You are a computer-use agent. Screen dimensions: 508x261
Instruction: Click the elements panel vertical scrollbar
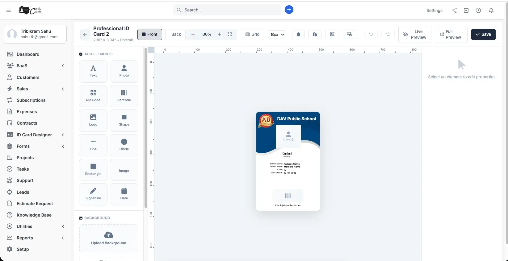pos(146,128)
